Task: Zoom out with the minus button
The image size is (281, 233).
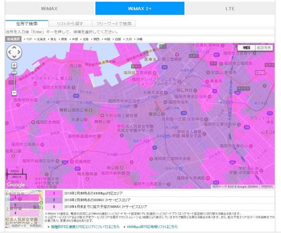Action: (14, 93)
